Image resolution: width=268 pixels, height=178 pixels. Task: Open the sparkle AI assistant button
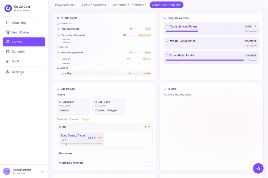click(258, 168)
